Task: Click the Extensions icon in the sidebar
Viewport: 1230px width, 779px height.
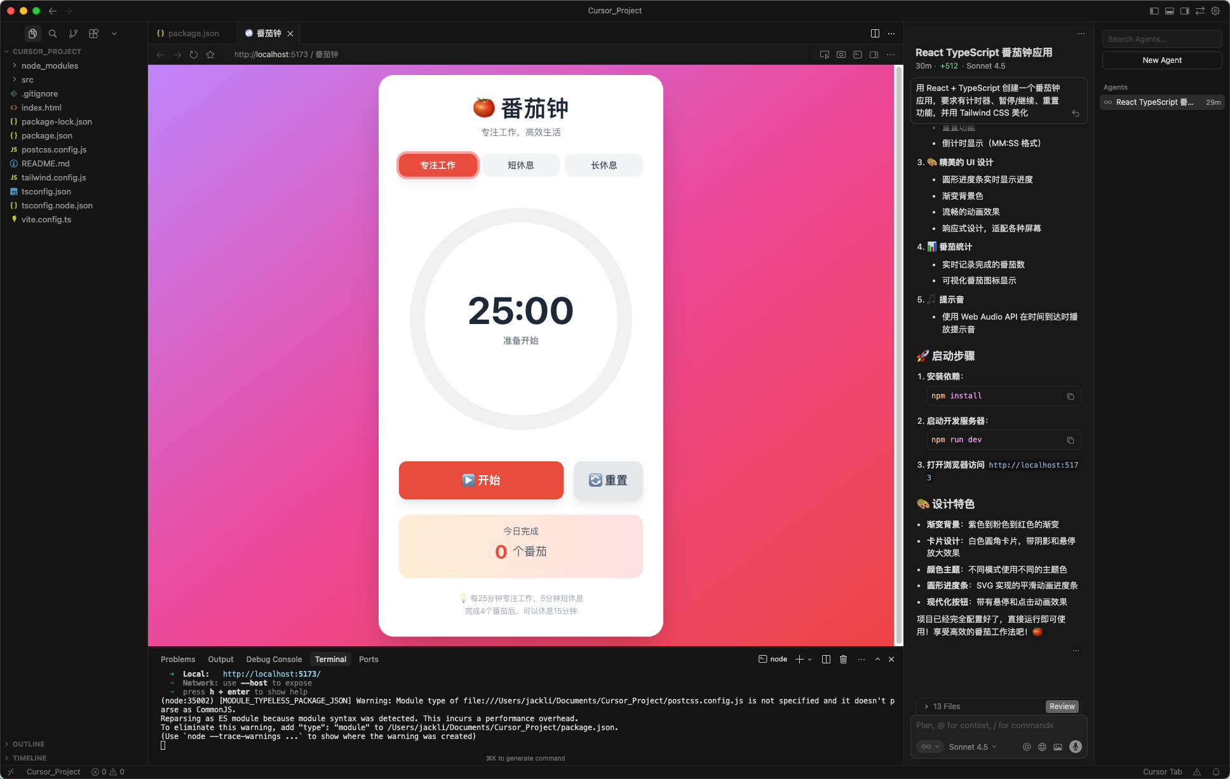Action: (x=93, y=34)
